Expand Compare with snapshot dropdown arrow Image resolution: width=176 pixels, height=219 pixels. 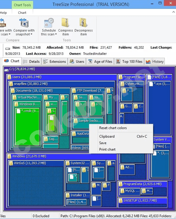tap(32, 34)
